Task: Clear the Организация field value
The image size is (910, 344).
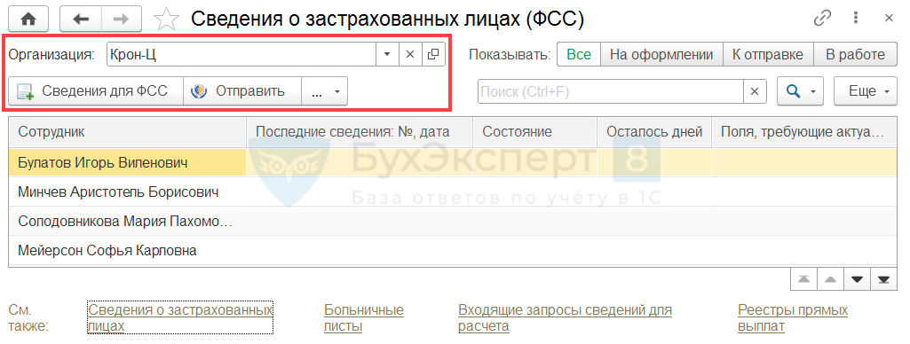Action: (410, 54)
